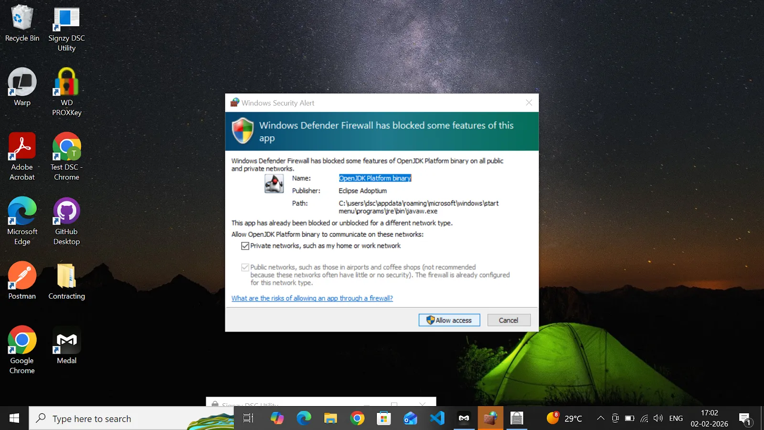Close the Windows Security Alert dialog
Viewport: 764px width, 430px height.
coord(529,103)
